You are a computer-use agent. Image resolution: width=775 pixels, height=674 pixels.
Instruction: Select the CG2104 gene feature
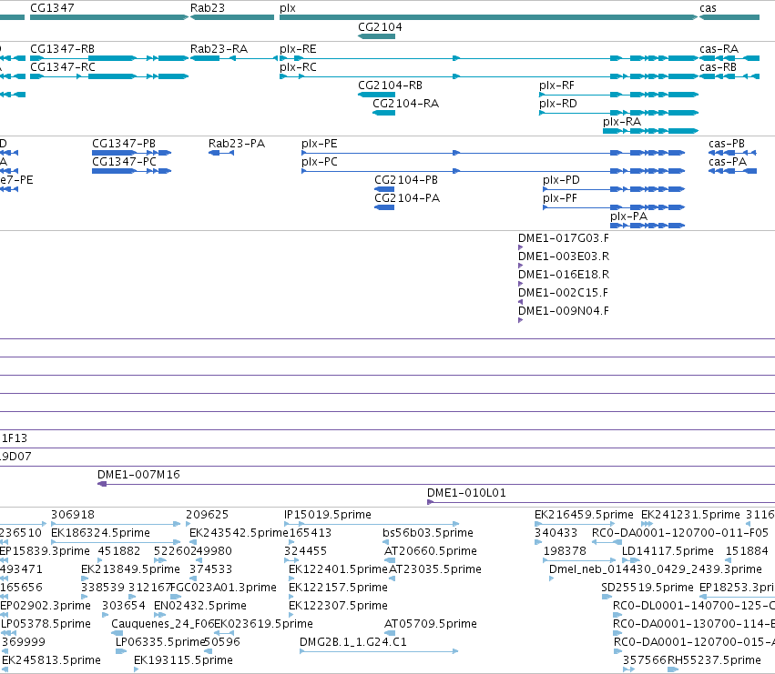pos(377,36)
